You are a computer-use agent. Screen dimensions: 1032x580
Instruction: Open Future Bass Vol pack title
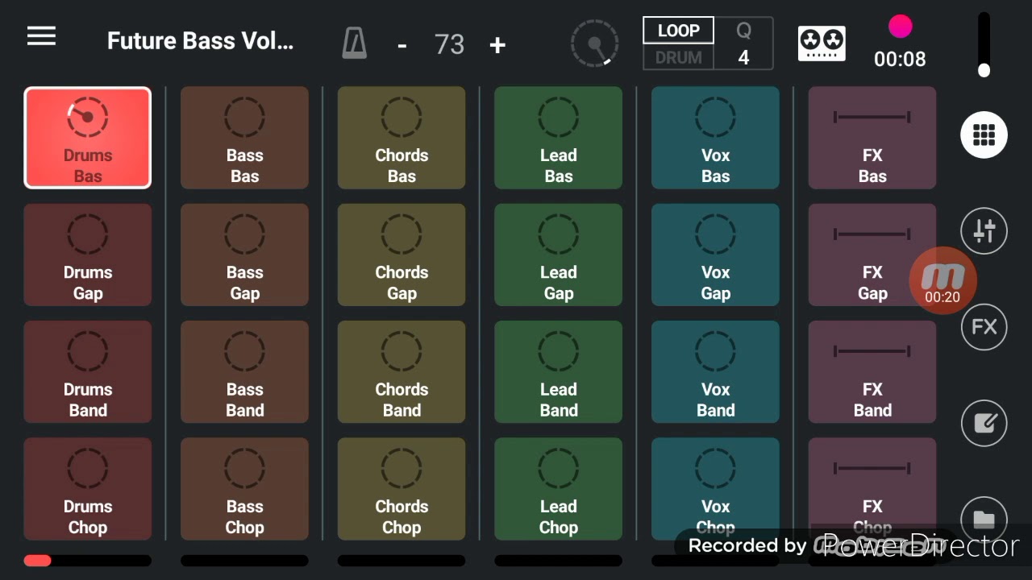coord(200,41)
